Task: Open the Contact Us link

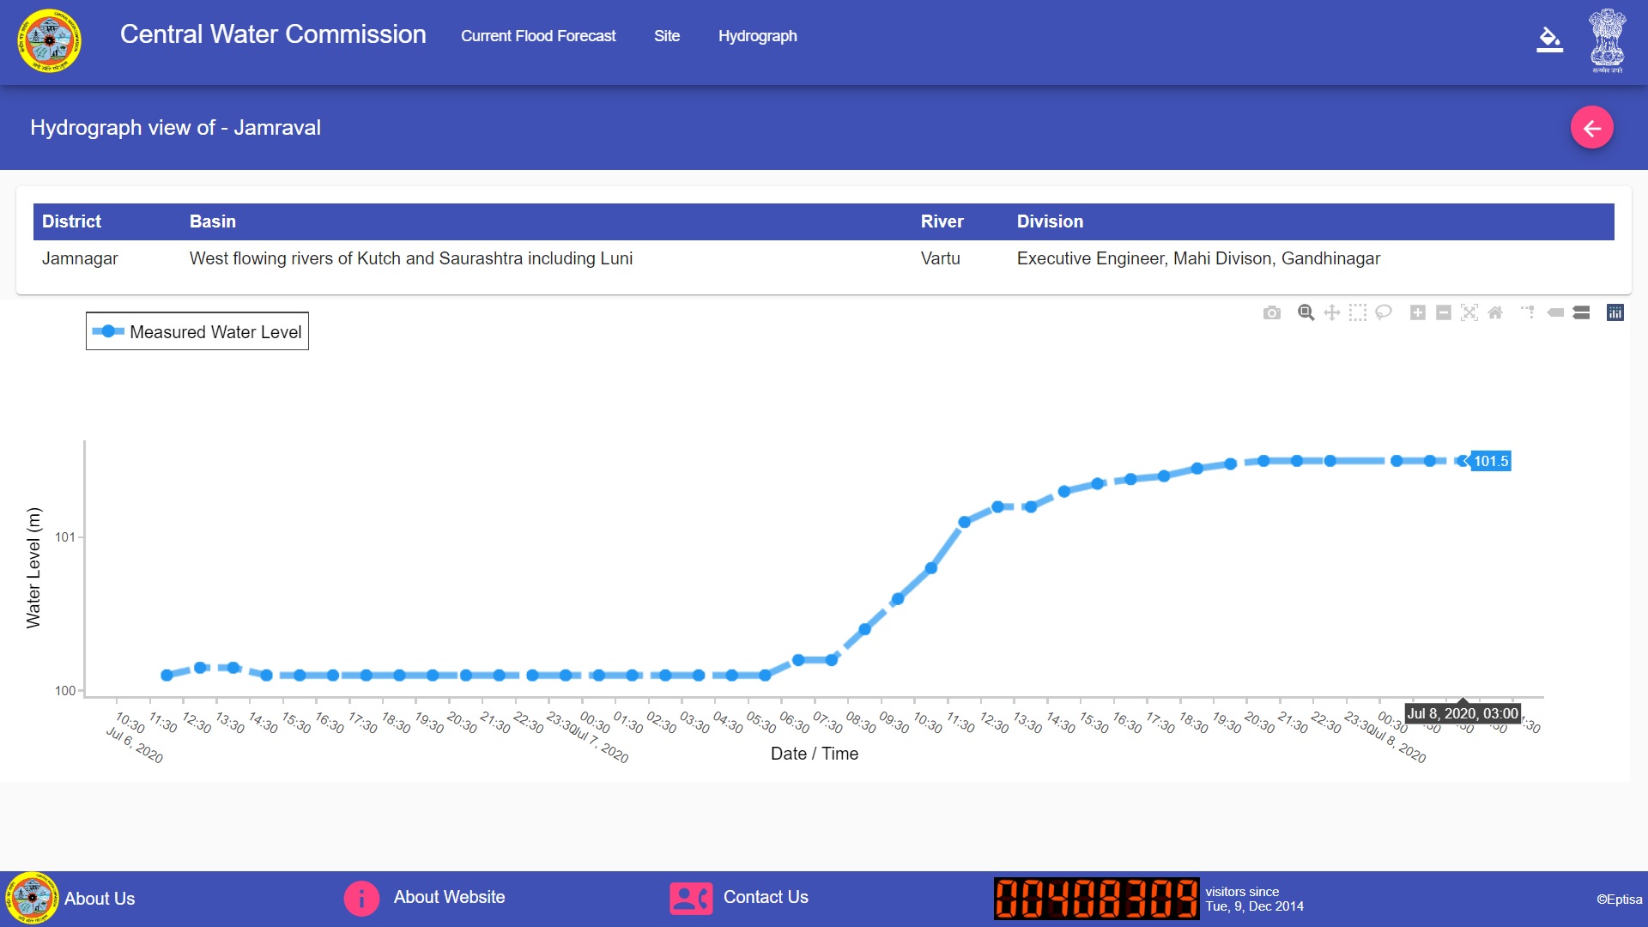Action: 765,897
